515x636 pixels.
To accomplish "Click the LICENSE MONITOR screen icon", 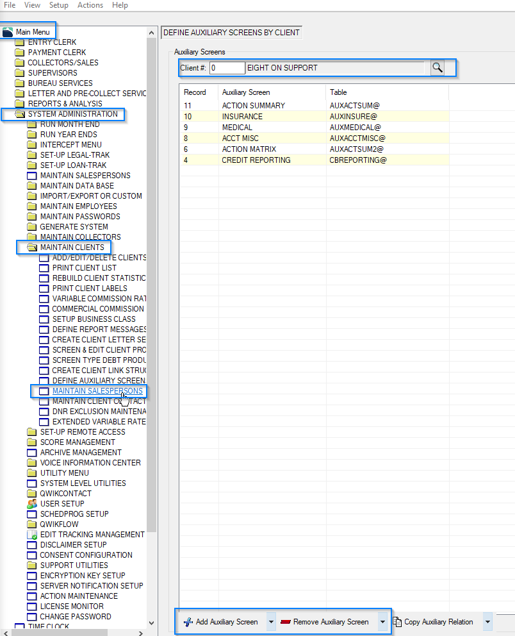I will click(x=31, y=607).
